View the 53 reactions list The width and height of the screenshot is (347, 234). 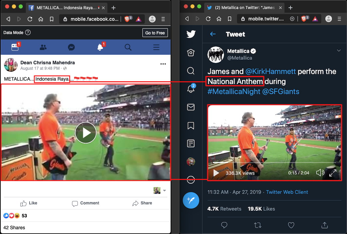tap(15, 216)
